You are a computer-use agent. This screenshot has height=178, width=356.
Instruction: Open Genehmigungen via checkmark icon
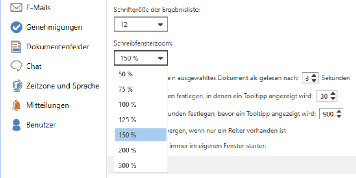(16, 27)
